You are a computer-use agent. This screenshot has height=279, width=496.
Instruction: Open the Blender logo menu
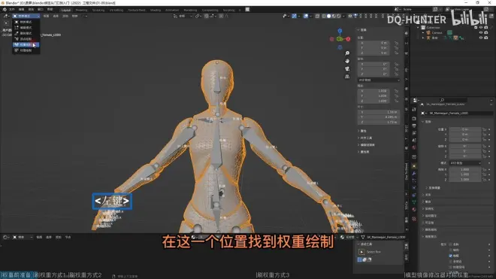(5, 10)
